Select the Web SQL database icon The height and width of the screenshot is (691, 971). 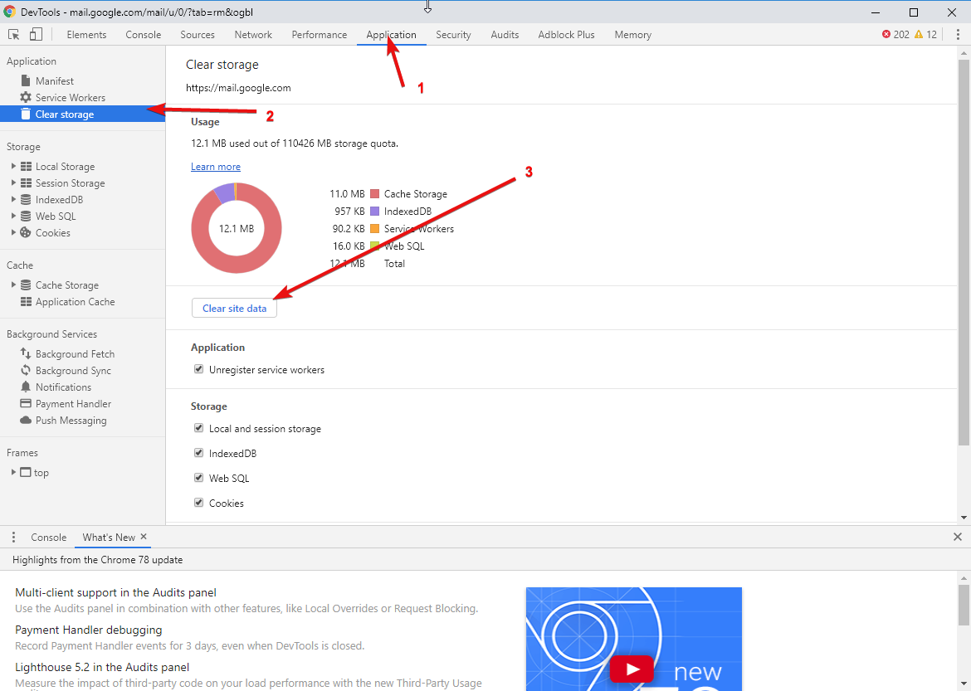coord(26,216)
